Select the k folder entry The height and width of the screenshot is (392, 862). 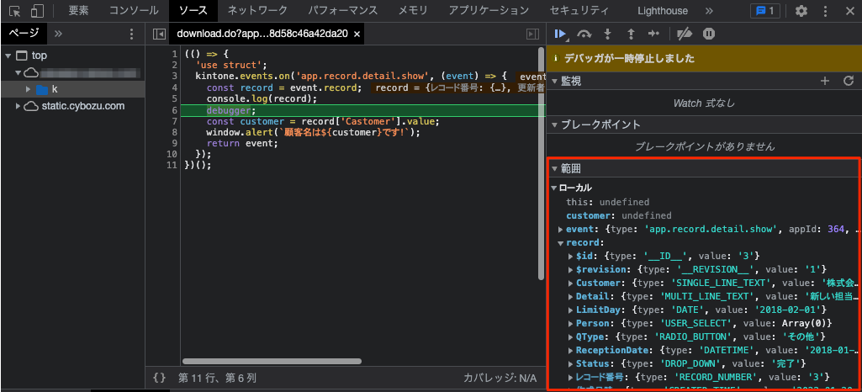[55, 89]
